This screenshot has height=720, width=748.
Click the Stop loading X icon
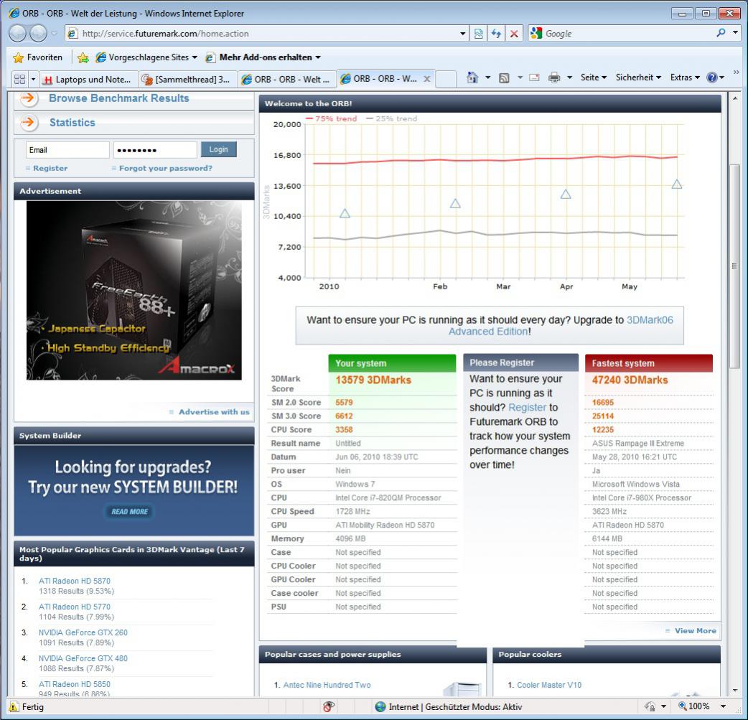click(514, 34)
